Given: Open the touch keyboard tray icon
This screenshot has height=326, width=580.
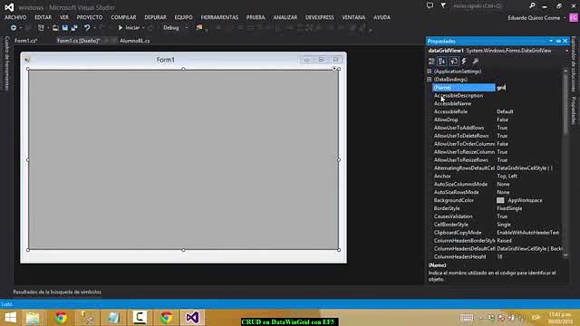Looking at the screenshot, I should point(466,318).
